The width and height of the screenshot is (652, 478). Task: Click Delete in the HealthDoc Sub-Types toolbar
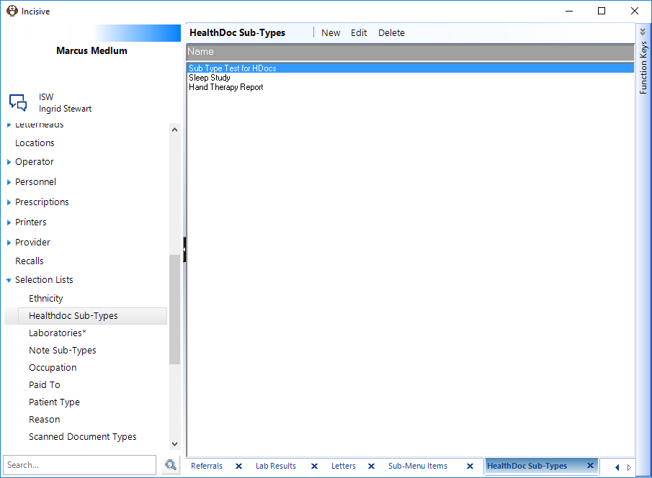[x=391, y=33]
